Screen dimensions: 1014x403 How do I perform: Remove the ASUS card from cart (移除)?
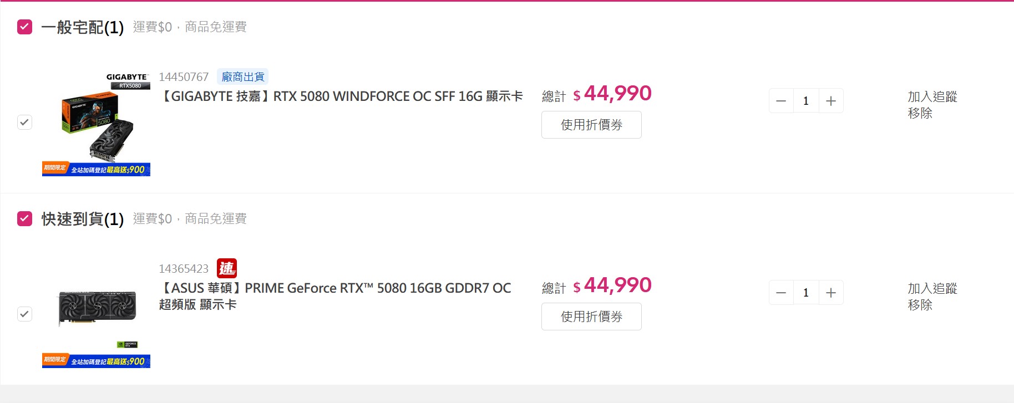[x=920, y=305]
